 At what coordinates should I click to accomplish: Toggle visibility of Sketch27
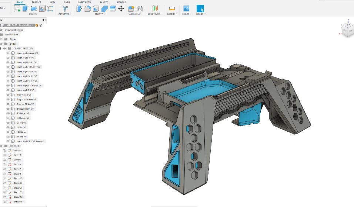[x=4, y=183]
